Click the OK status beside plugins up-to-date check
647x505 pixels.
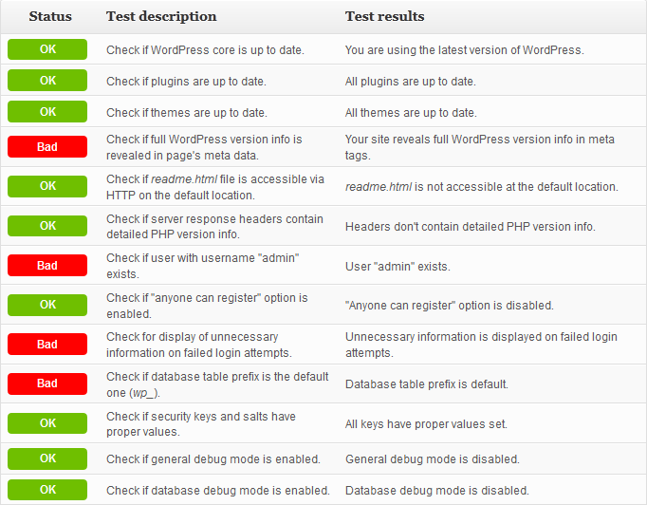(x=47, y=81)
